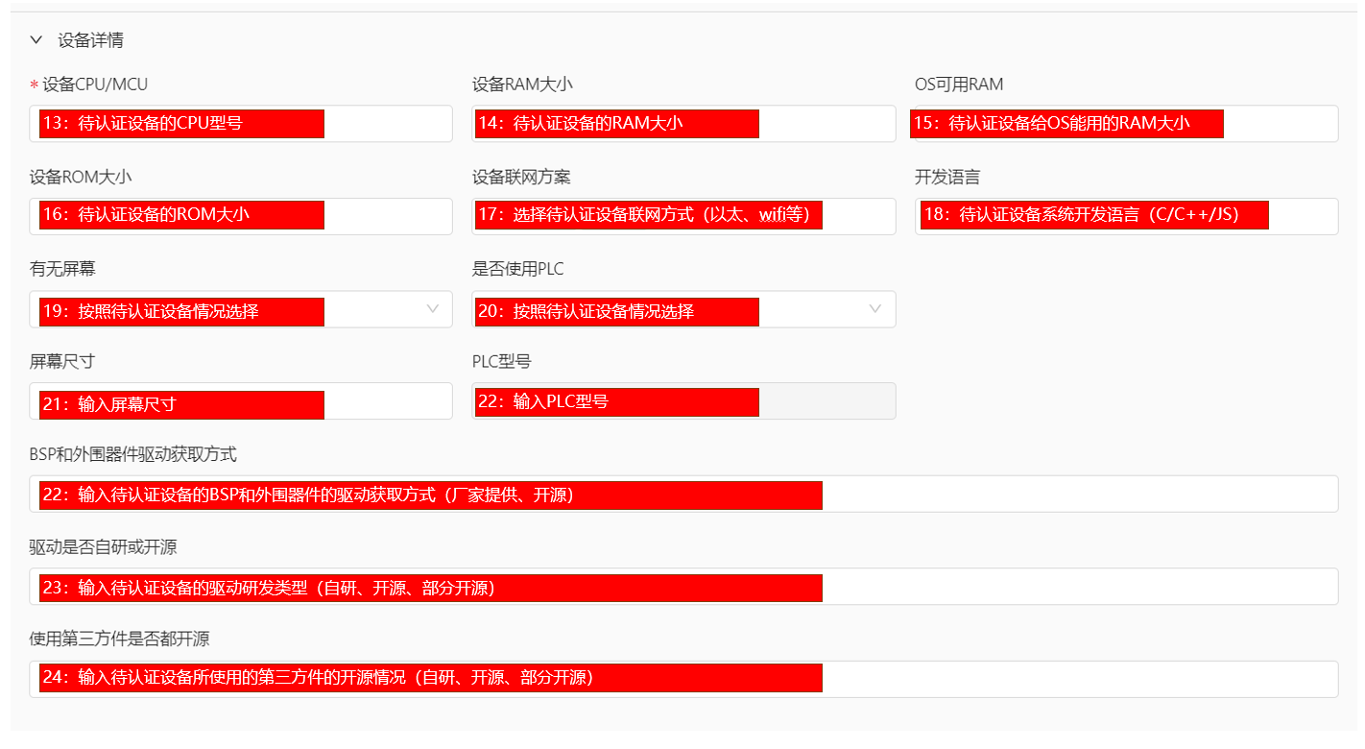
Task: Click the 设备CPU/MCU label text
Action: tap(95, 85)
